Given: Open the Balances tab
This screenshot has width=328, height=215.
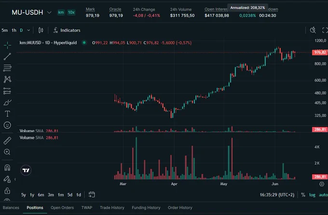Looking at the screenshot, I should (x=11, y=208).
